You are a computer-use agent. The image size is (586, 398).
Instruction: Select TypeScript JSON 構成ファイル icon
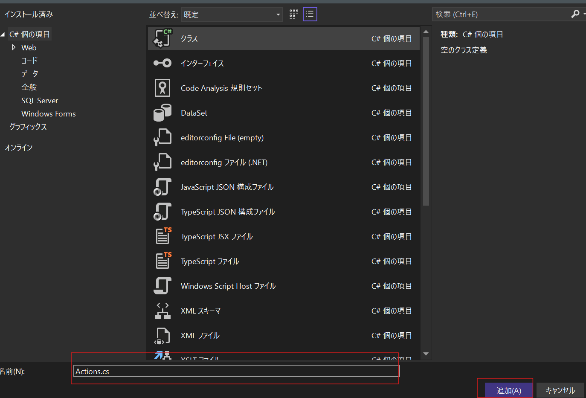[162, 212]
